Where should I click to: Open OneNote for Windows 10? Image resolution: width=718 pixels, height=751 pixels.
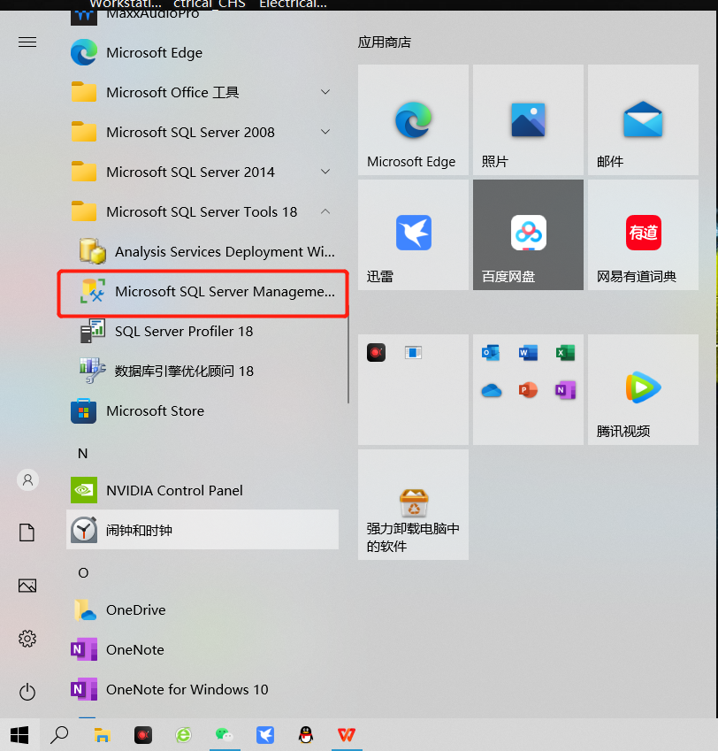tap(202, 689)
